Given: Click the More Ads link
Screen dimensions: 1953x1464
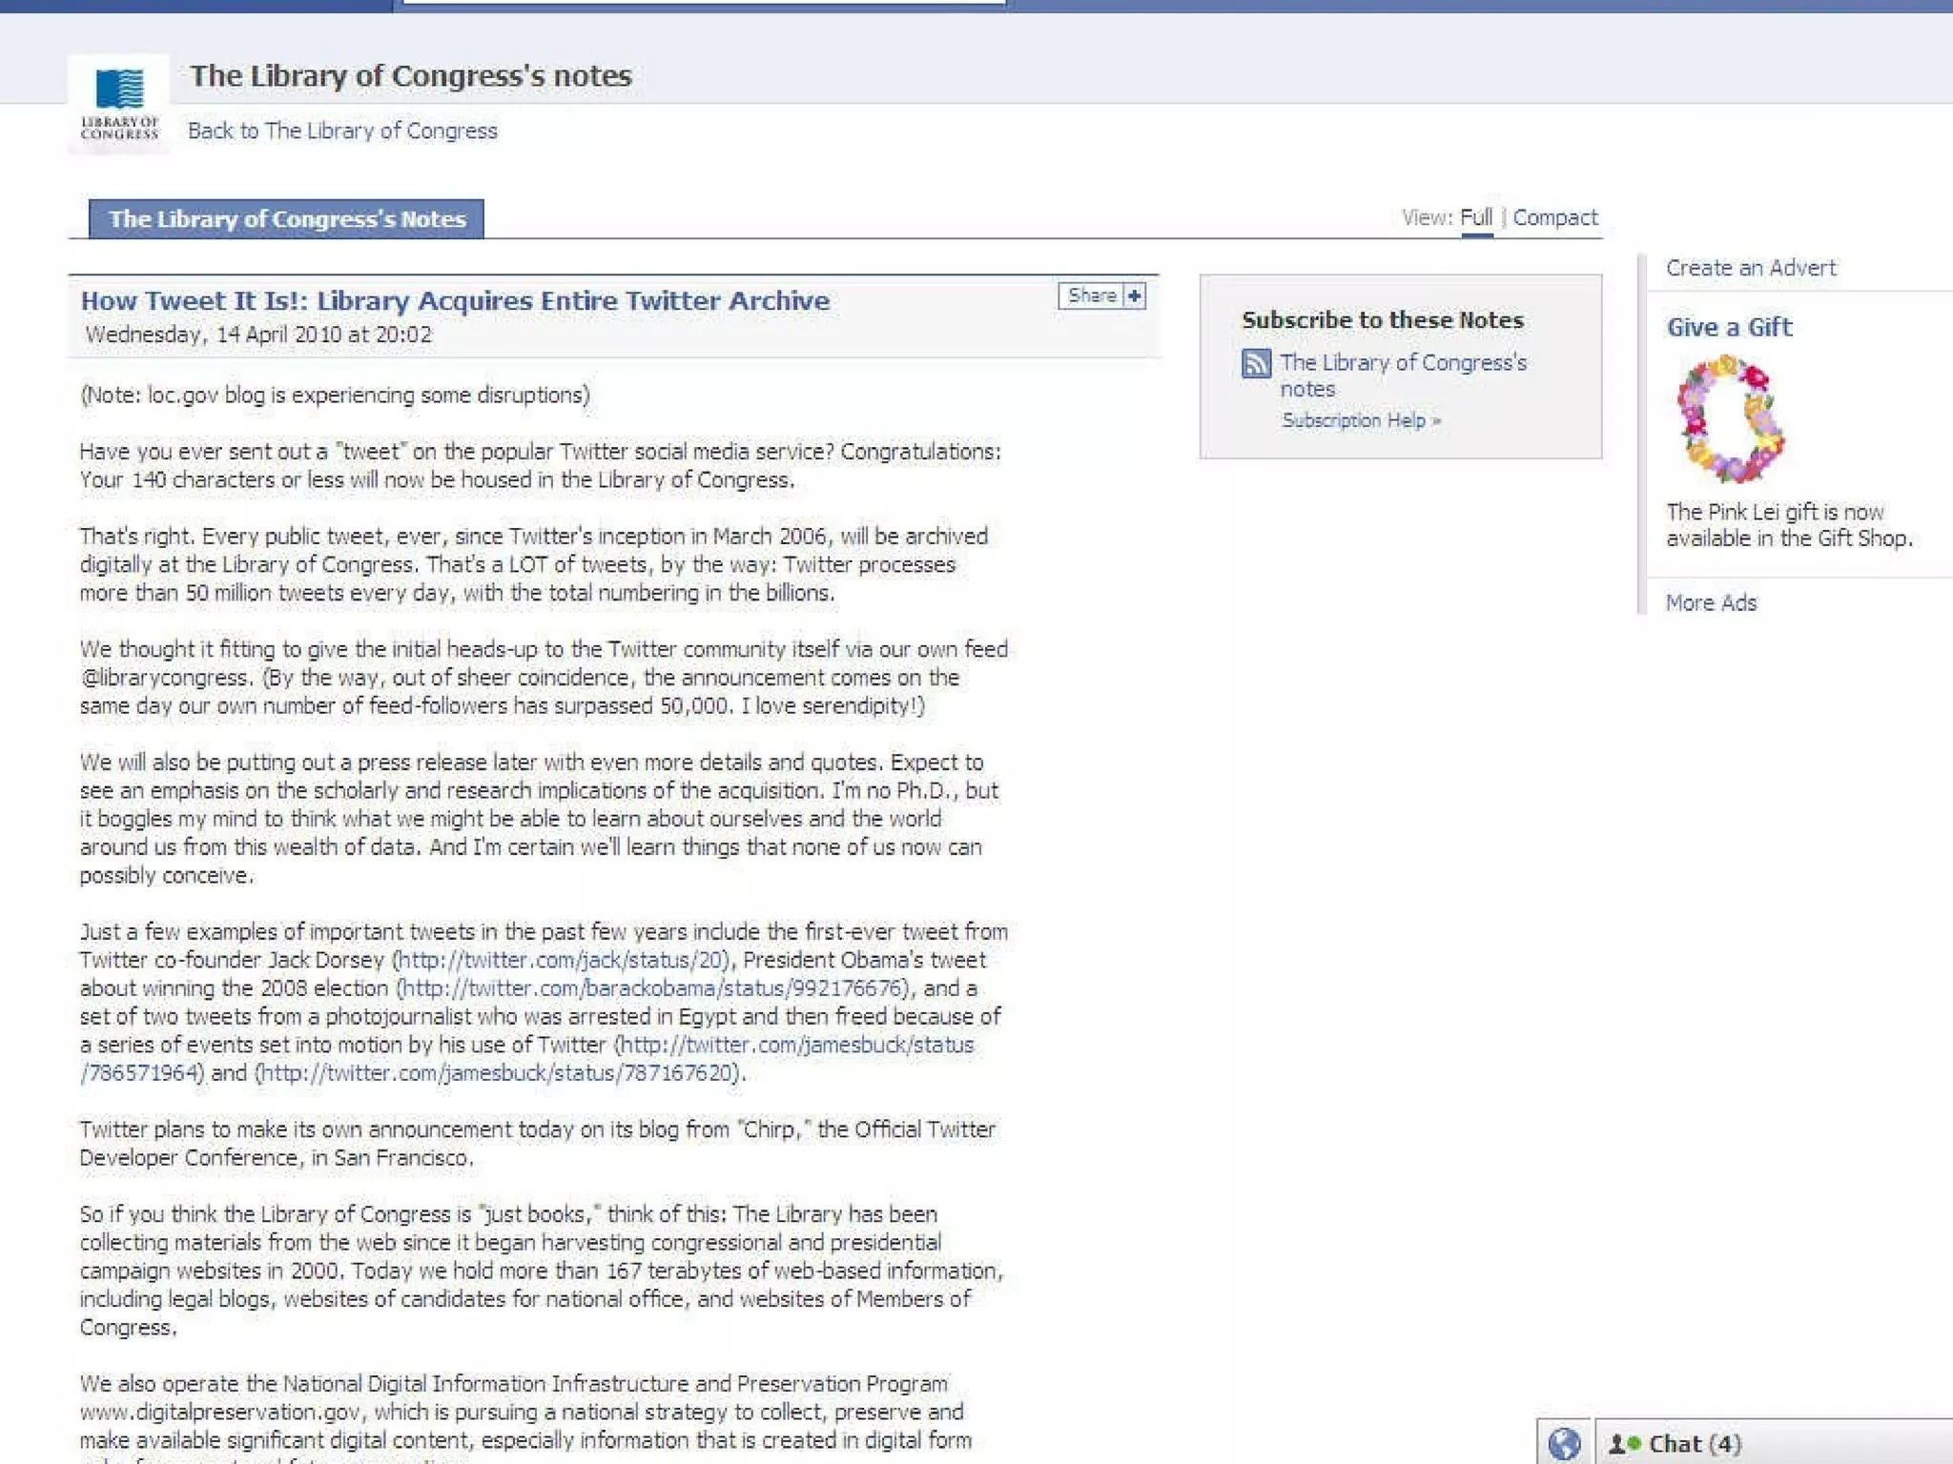Looking at the screenshot, I should [1711, 602].
